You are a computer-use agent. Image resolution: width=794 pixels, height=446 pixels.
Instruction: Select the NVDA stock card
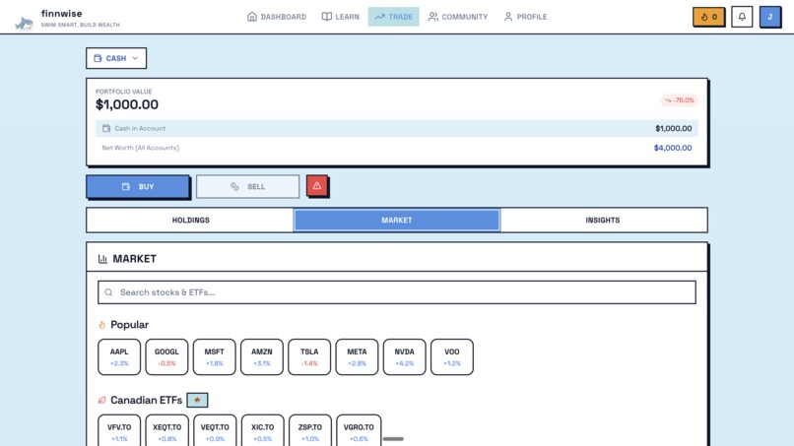coord(405,357)
